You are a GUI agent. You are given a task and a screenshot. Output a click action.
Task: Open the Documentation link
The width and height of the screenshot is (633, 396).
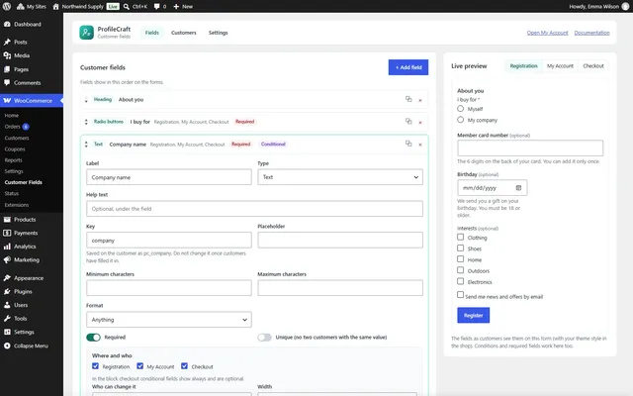point(591,33)
